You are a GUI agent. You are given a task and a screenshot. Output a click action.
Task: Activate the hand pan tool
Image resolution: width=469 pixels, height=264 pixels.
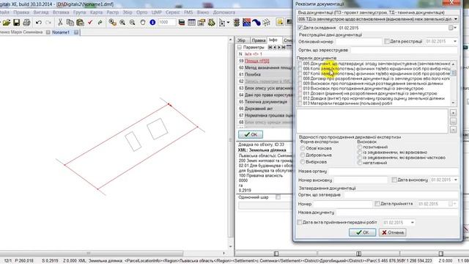[143, 23]
